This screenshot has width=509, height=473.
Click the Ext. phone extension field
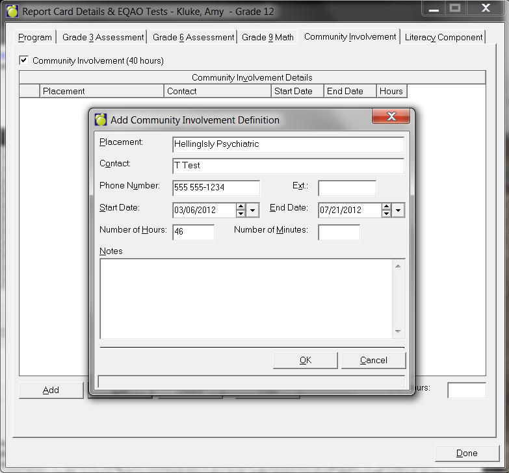pyautogui.click(x=346, y=188)
